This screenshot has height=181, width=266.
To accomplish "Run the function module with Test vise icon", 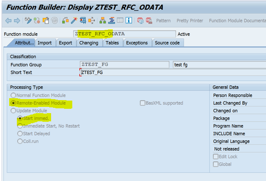I will coord(83,21).
